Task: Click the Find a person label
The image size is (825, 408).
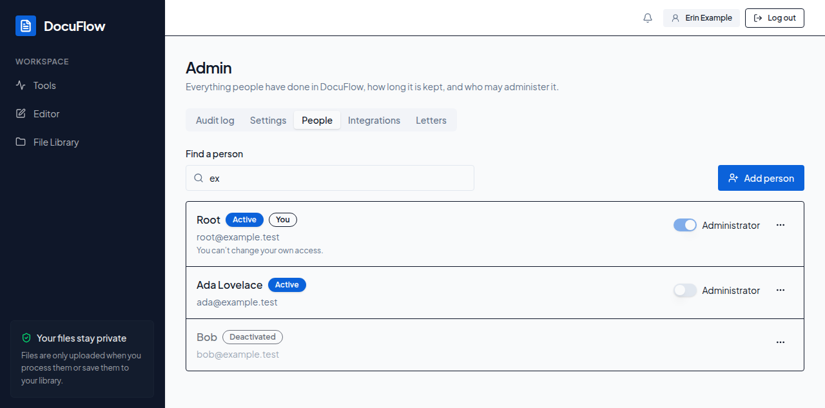Action: [x=214, y=154]
